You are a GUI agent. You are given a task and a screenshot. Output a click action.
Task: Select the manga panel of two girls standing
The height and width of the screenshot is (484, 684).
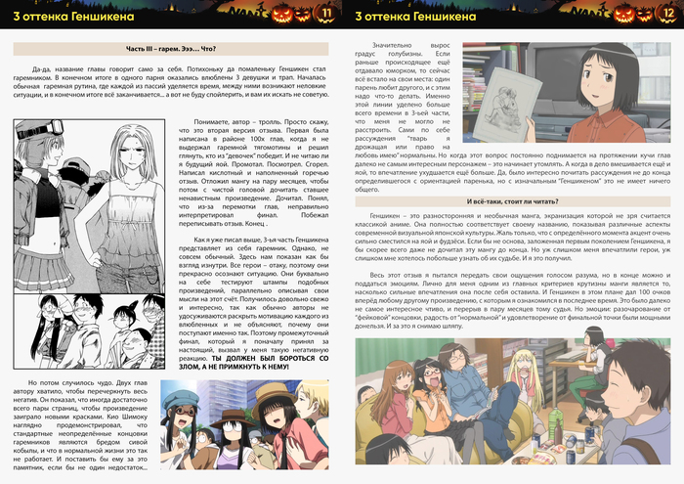89,206
